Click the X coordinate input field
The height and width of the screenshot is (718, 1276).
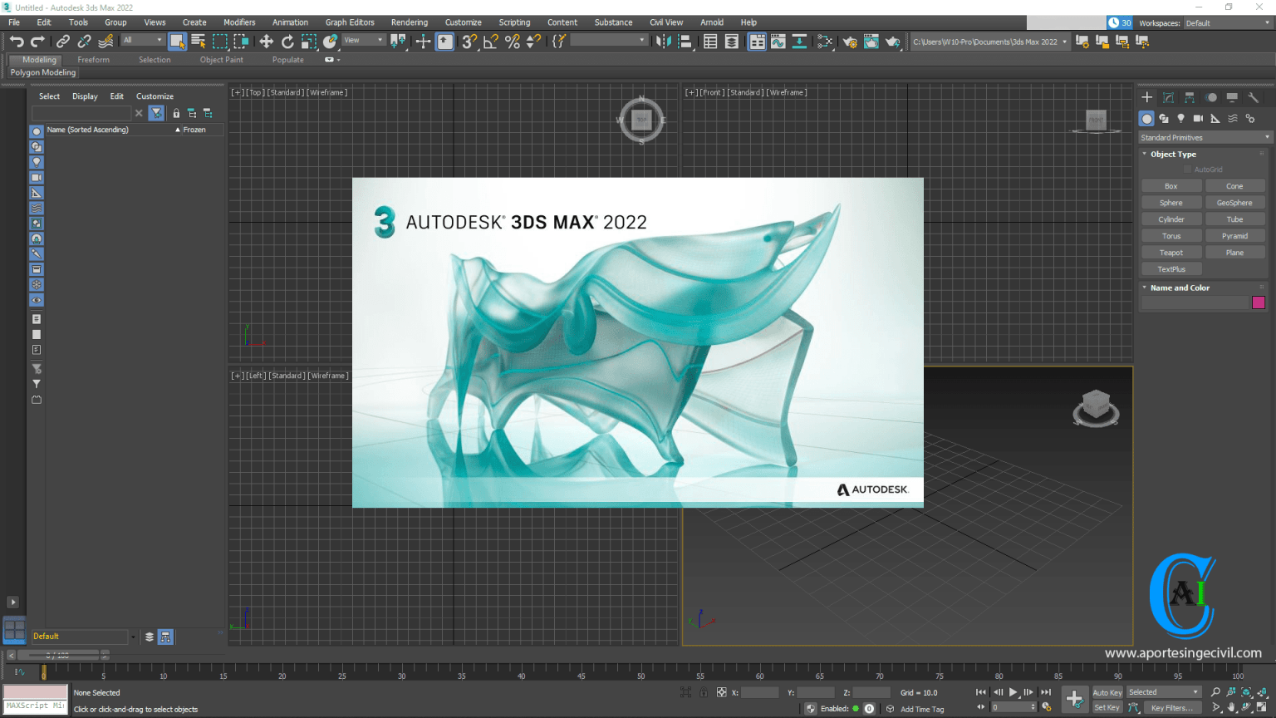[x=759, y=692]
